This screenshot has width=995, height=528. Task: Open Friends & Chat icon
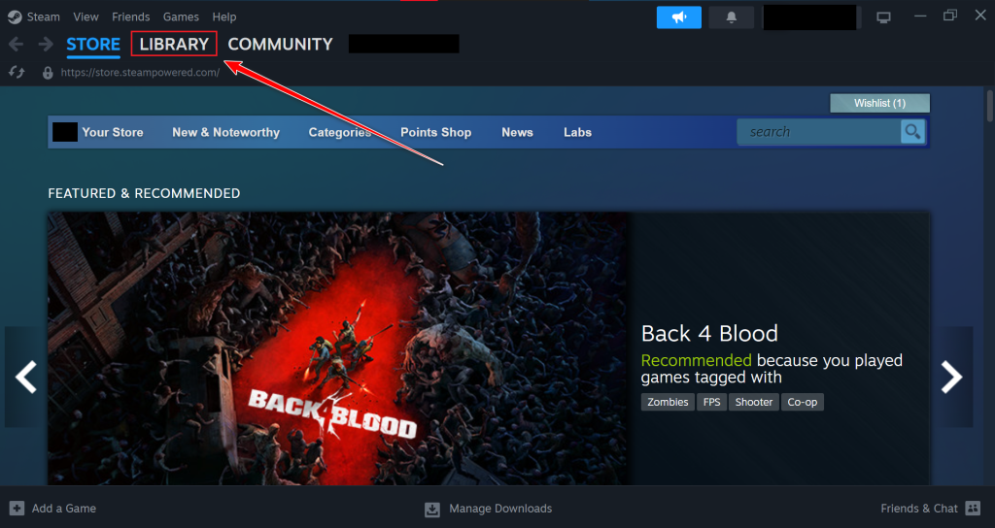coord(973,509)
